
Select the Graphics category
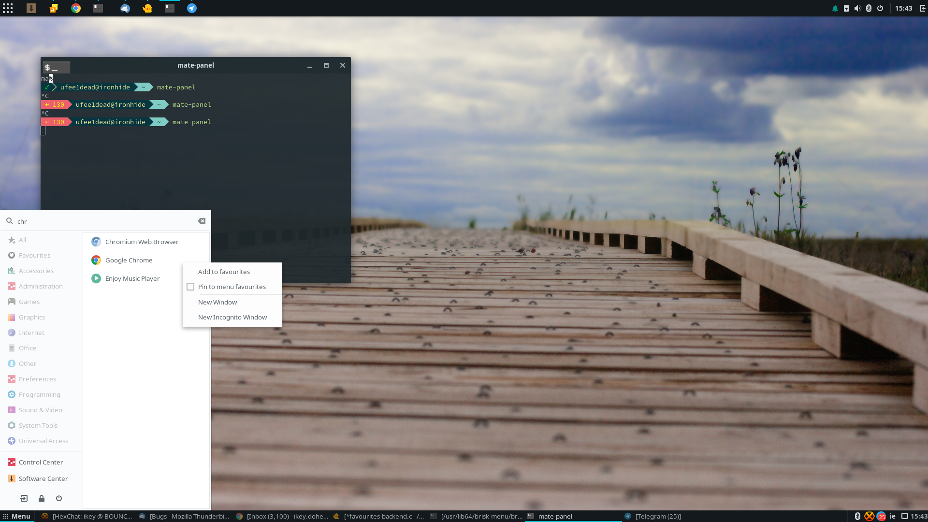click(43, 317)
